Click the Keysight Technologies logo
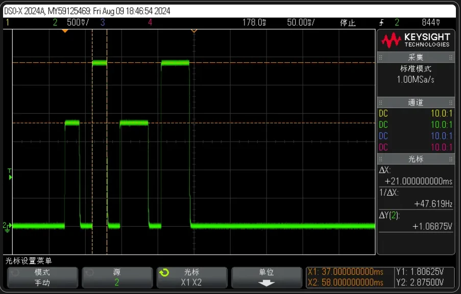 click(416, 40)
